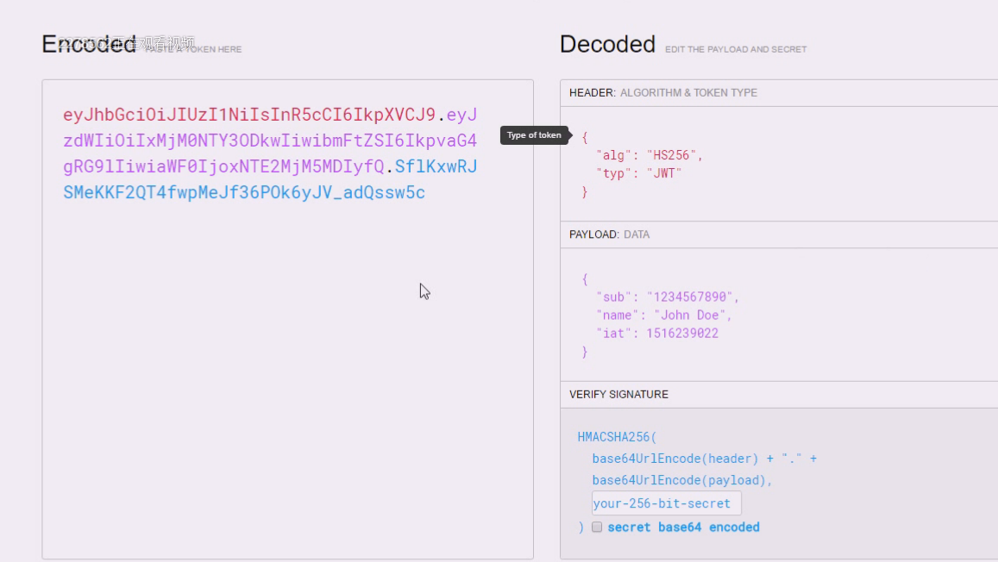Click the base64UrlEncode(header) line
The image size is (998, 562).
704,459
